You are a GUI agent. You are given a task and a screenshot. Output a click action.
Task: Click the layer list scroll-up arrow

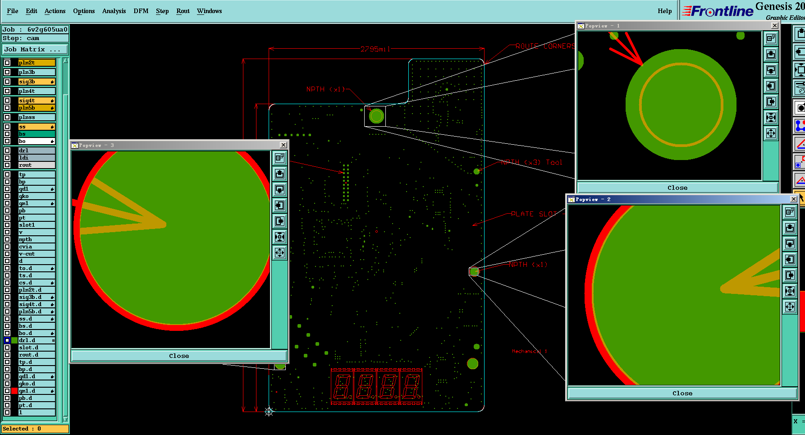[x=65, y=60]
